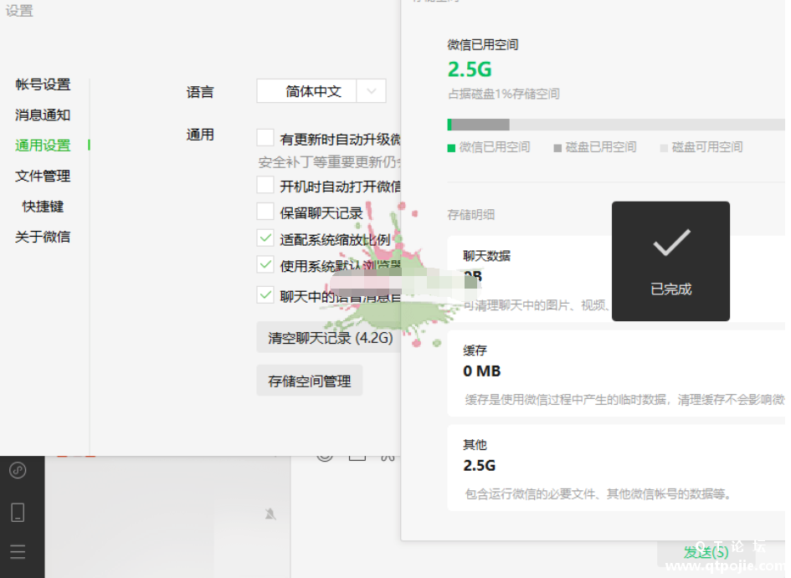The width and height of the screenshot is (791, 578).
Task: Open the 帐号设置 settings section
Action: (x=43, y=84)
